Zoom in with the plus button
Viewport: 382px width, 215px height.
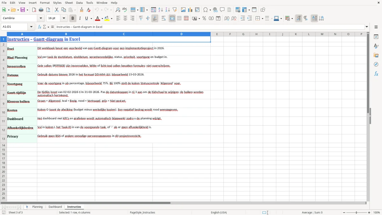pyautogui.click(x=369, y=212)
